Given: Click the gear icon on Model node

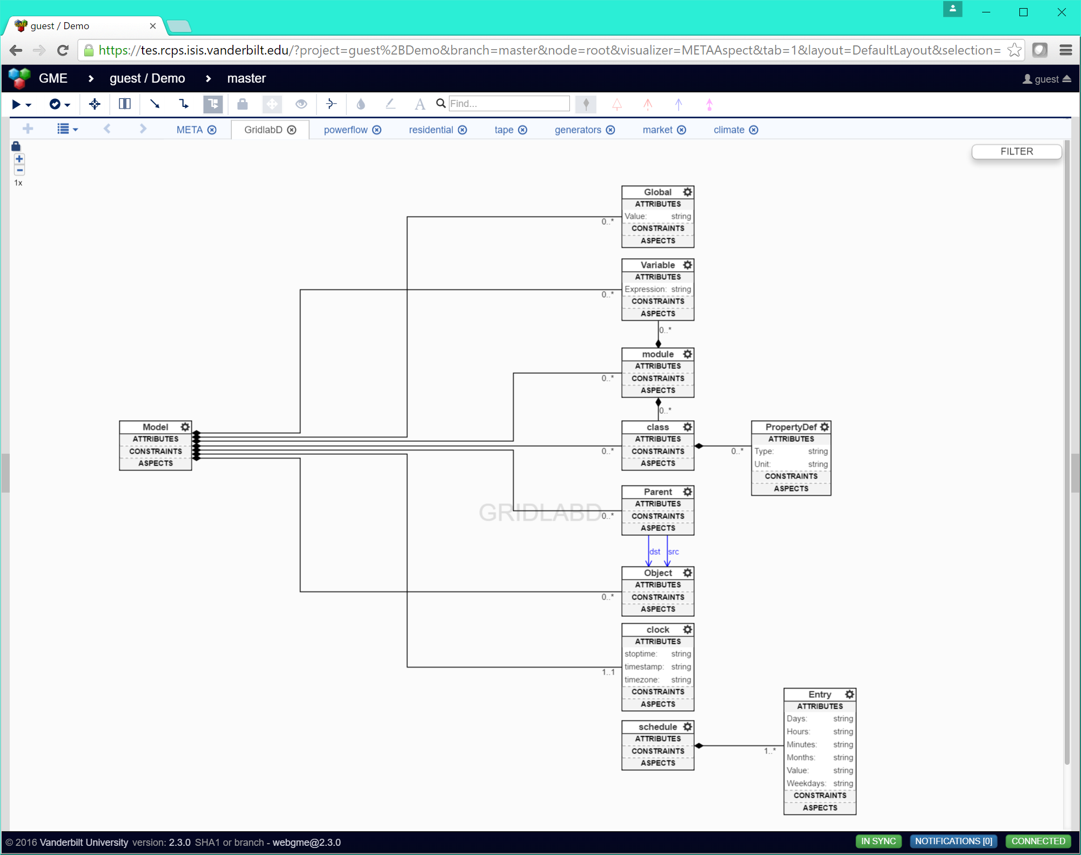Looking at the screenshot, I should click(185, 427).
